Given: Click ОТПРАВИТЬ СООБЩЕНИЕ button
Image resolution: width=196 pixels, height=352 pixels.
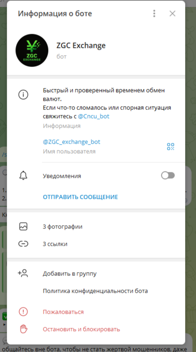Looking at the screenshot, I should point(80,197).
